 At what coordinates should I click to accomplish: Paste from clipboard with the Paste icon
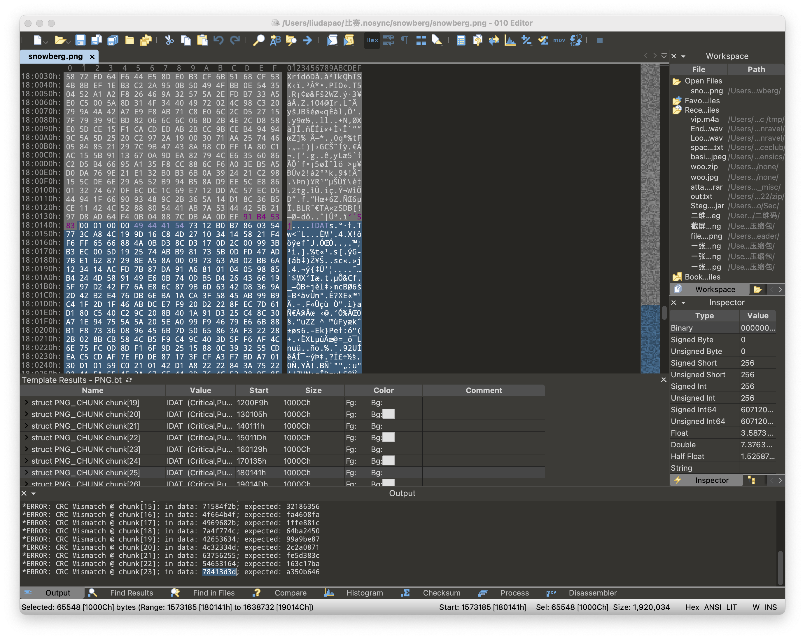(x=202, y=40)
